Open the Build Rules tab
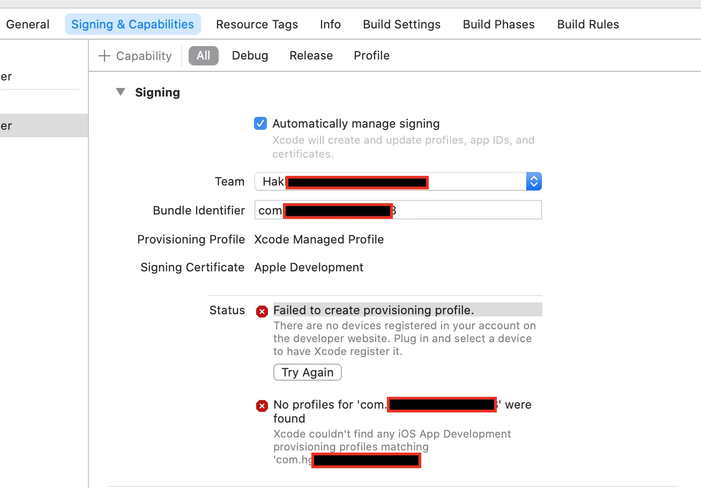The height and width of the screenshot is (488, 701). point(588,25)
